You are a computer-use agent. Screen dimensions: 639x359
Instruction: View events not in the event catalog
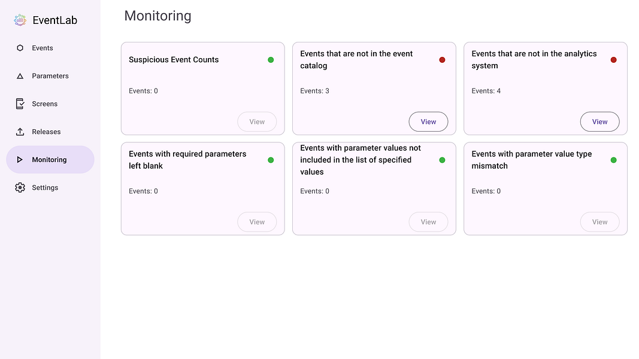click(428, 121)
